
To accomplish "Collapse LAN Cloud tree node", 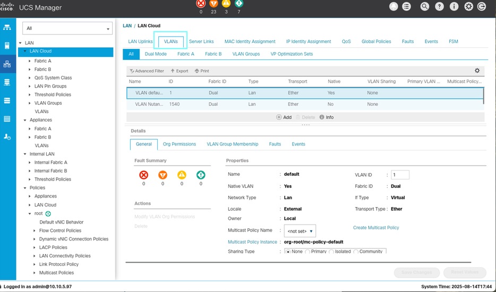I will click(x=24, y=51).
